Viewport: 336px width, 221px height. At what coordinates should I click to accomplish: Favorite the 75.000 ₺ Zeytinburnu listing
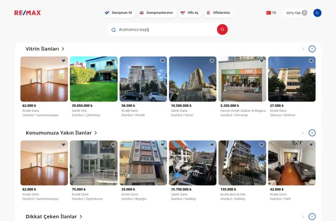[x=113, y=145]
